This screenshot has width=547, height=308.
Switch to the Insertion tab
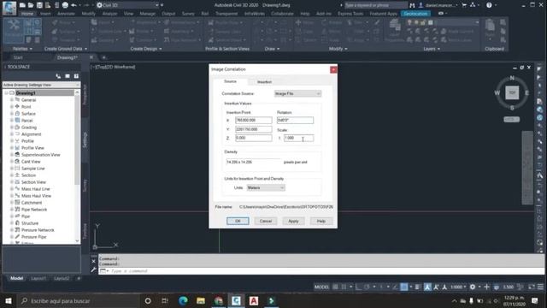pyautogui.click(x=264, y=82)
